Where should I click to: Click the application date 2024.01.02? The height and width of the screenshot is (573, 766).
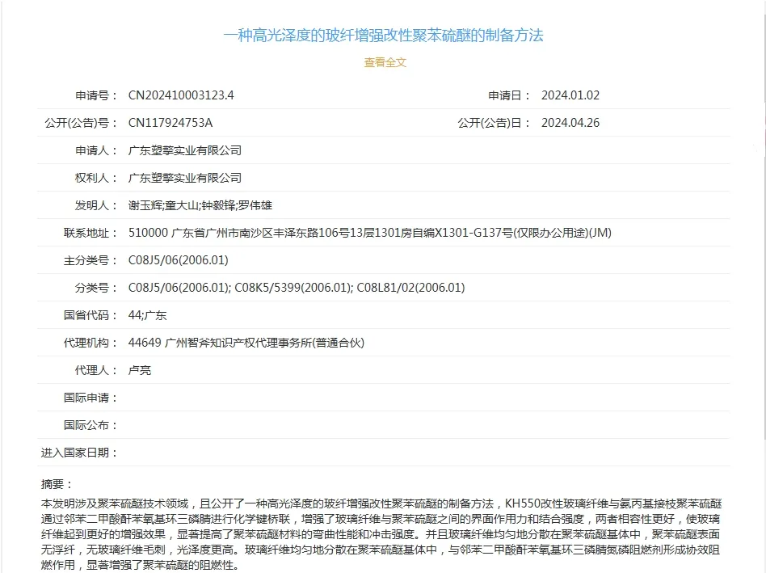570,95
